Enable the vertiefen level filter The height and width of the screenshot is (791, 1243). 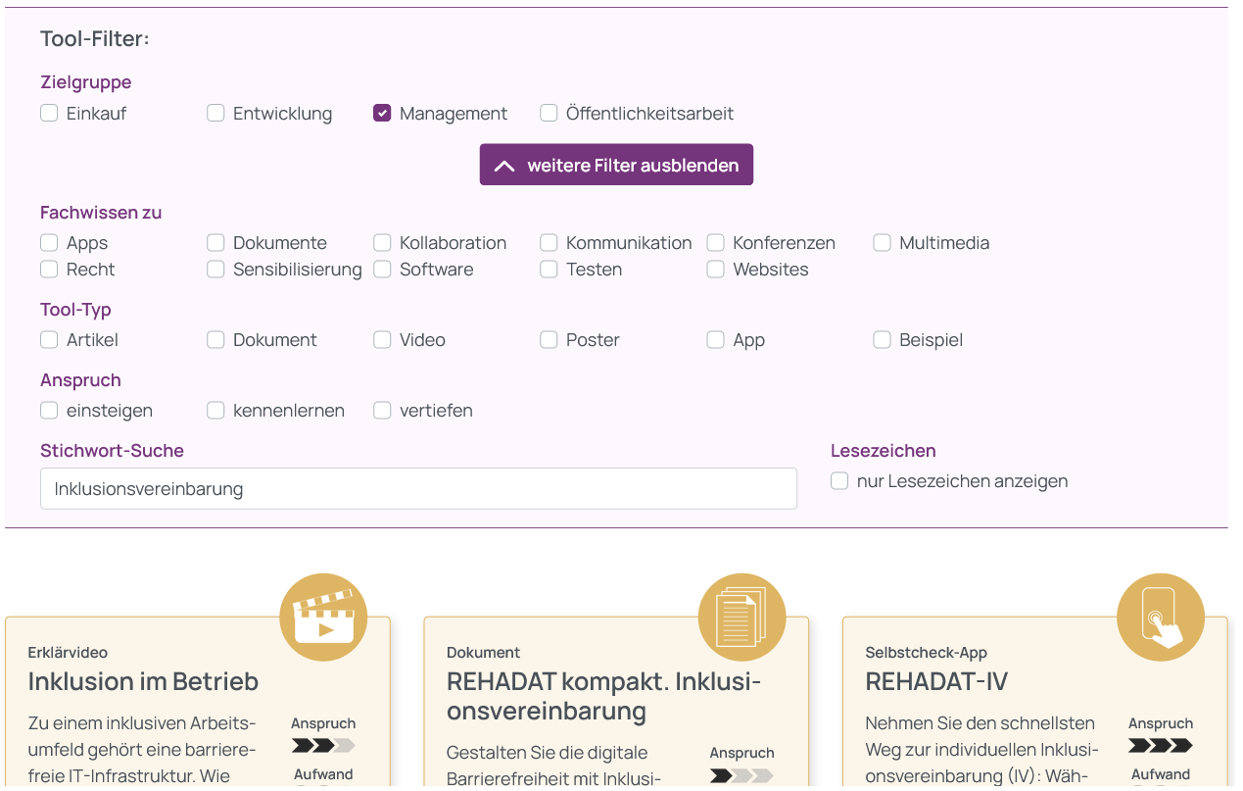[382, 410]
